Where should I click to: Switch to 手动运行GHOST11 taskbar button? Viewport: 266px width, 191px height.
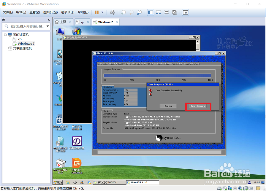point(109,182)
